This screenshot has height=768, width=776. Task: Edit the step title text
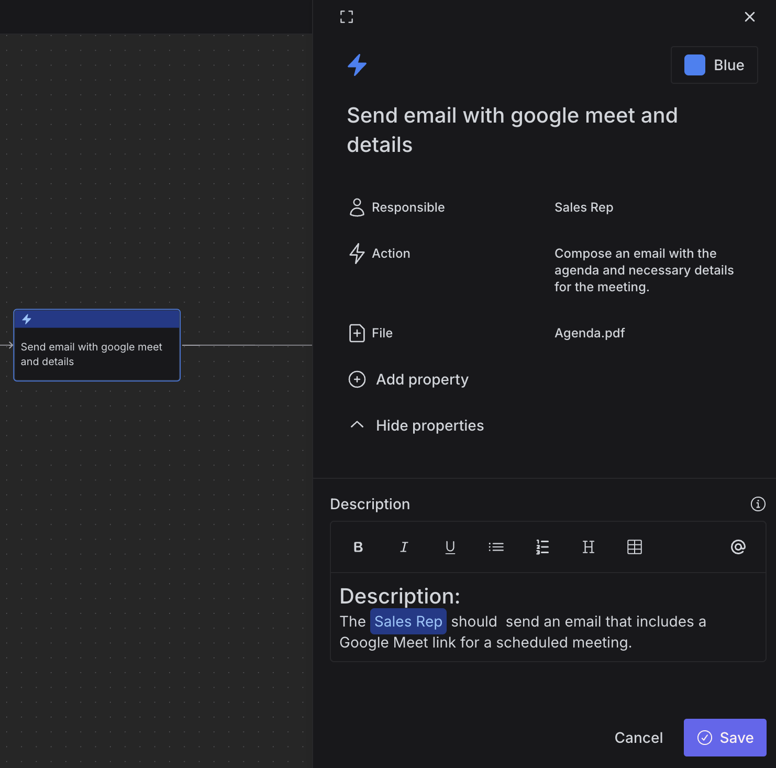tap(512, 130)
